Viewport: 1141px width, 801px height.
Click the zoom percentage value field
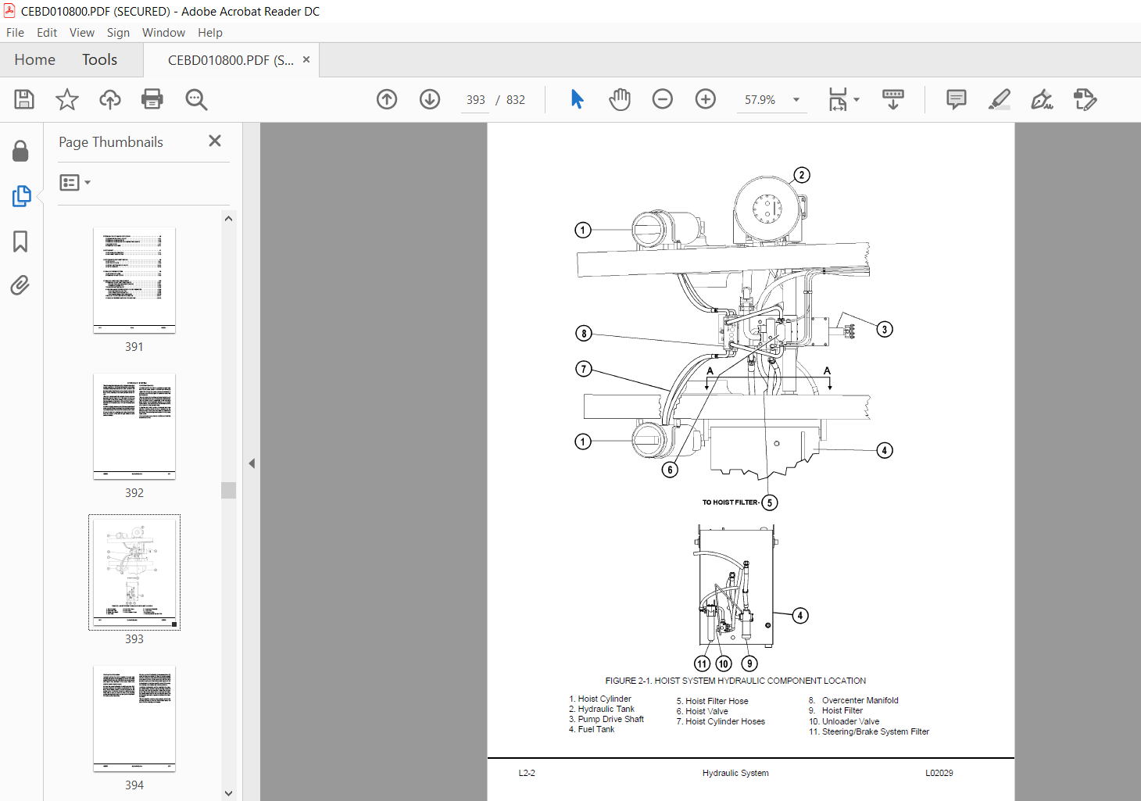(x=760, y=100)
